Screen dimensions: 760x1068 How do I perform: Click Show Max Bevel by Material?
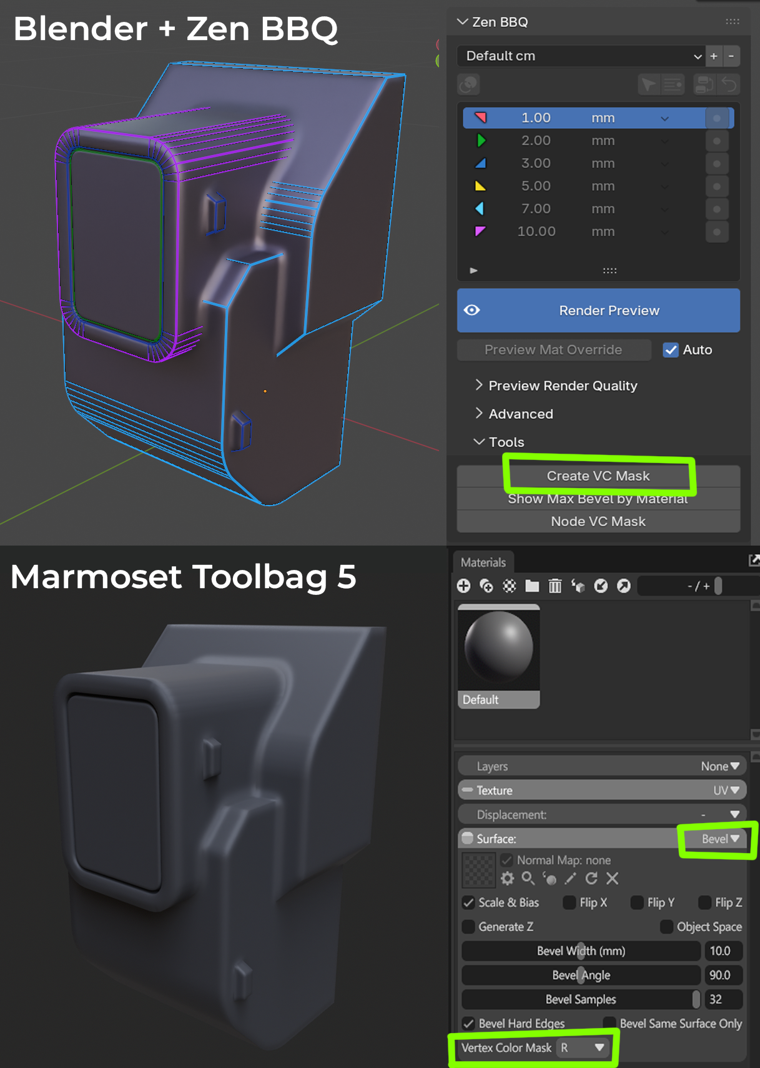pyautogui.click(x=598, y=499)
